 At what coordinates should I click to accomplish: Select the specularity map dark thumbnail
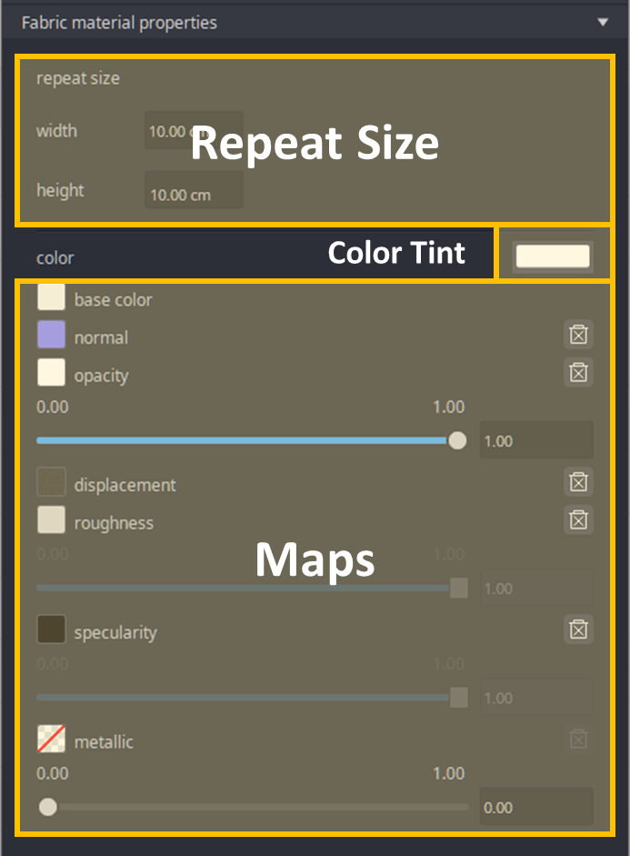51,629
